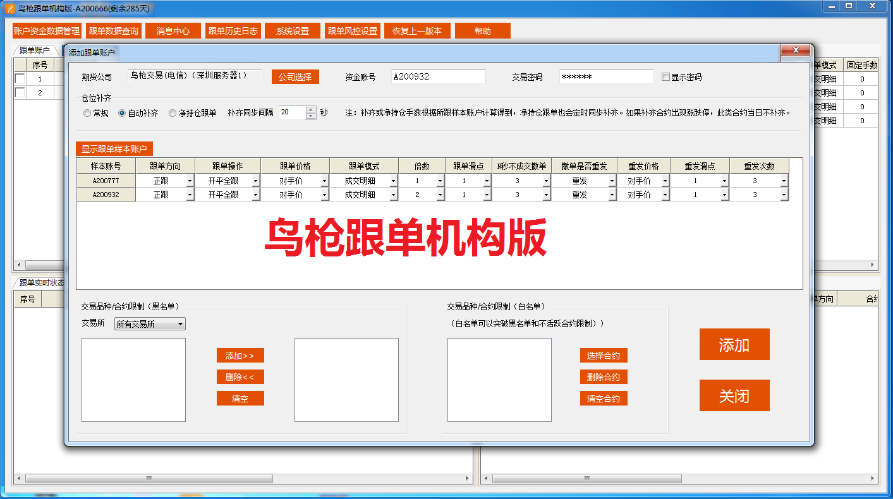Increase the 补齐同步间隔 spinner value
This screenshot has width=893, height=499.
pos(310,109)
